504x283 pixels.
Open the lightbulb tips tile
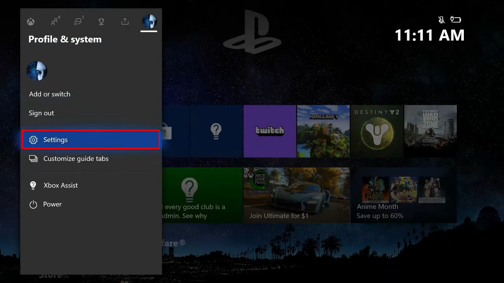216,131
